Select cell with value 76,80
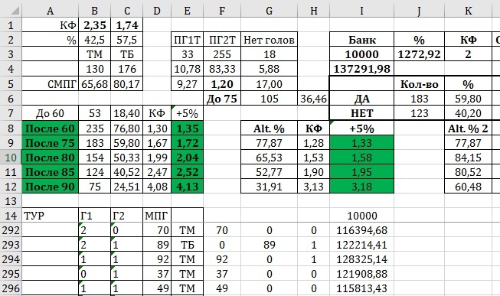This screenshot has height=296, width=500. click(127, 128)
